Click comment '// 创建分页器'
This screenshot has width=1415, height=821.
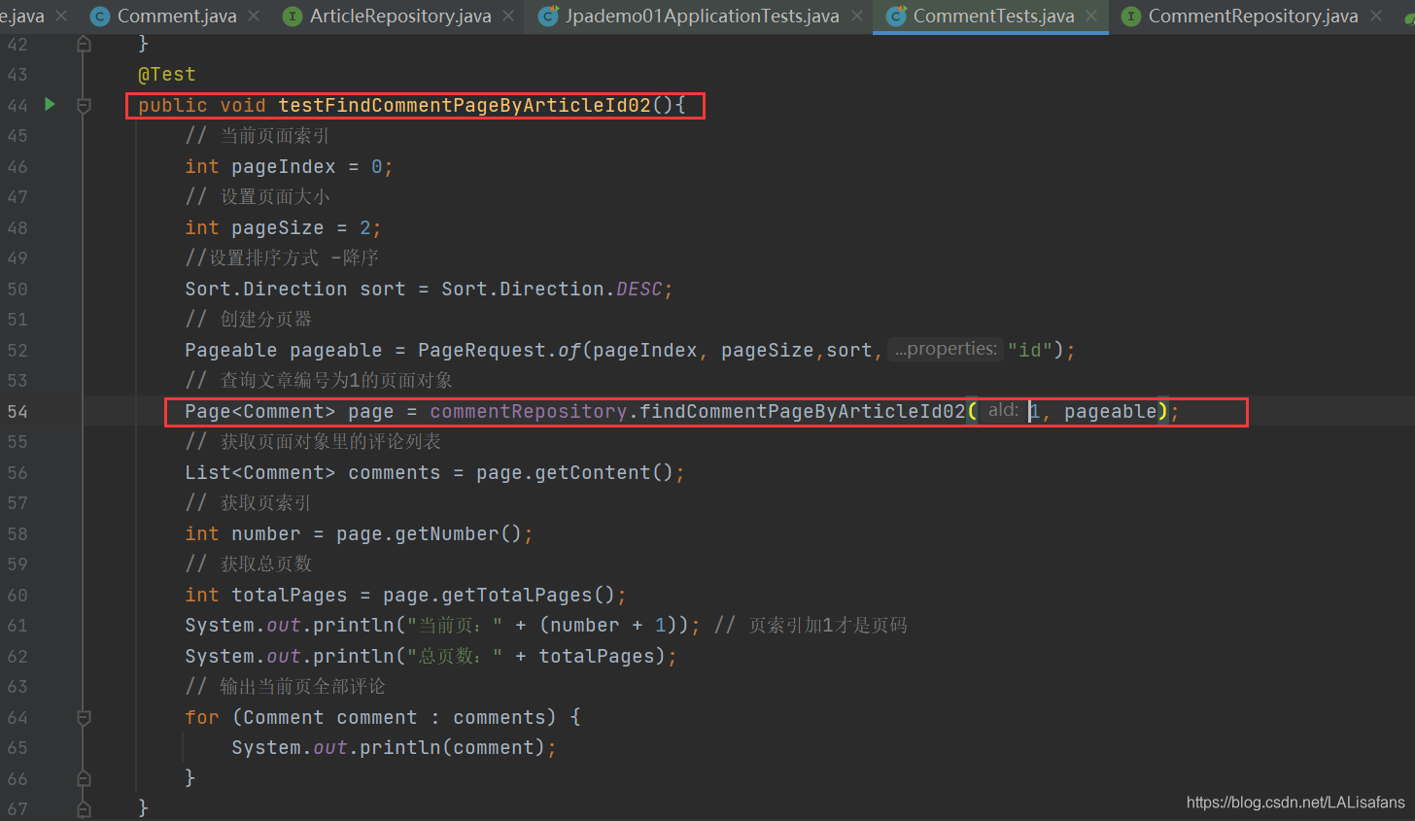[249, 319]
